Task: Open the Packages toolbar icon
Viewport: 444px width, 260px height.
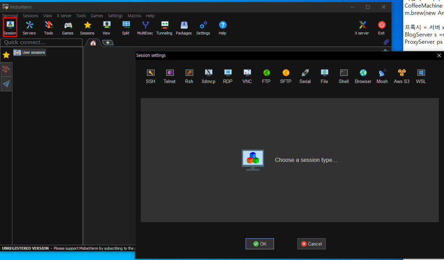Action: [x=184, y=28]
